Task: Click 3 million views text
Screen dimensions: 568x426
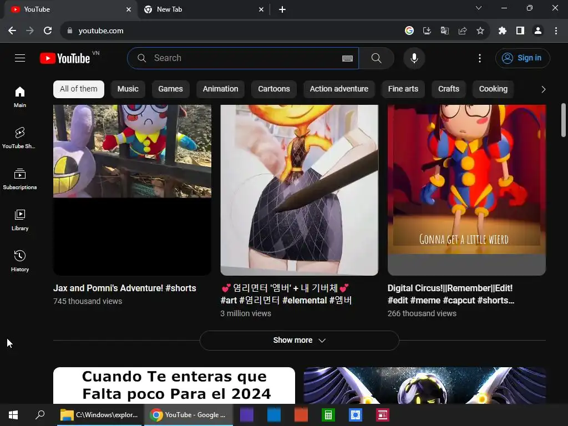Action: [x=246, y=314]
